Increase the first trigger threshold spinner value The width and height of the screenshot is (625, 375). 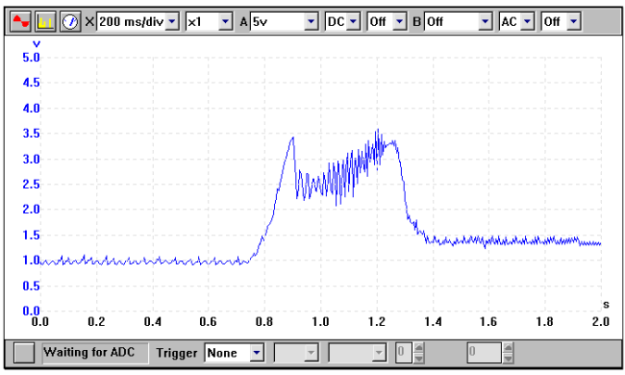(418, 348)
